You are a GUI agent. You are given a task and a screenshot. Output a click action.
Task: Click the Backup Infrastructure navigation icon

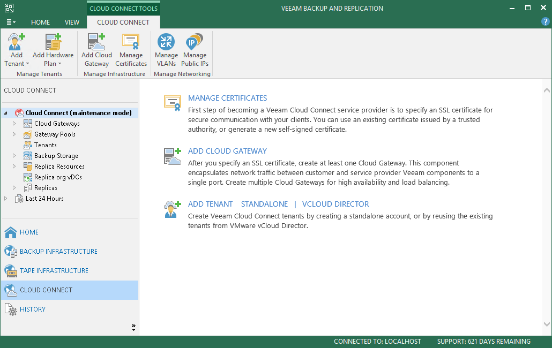[x=11, y=251]
